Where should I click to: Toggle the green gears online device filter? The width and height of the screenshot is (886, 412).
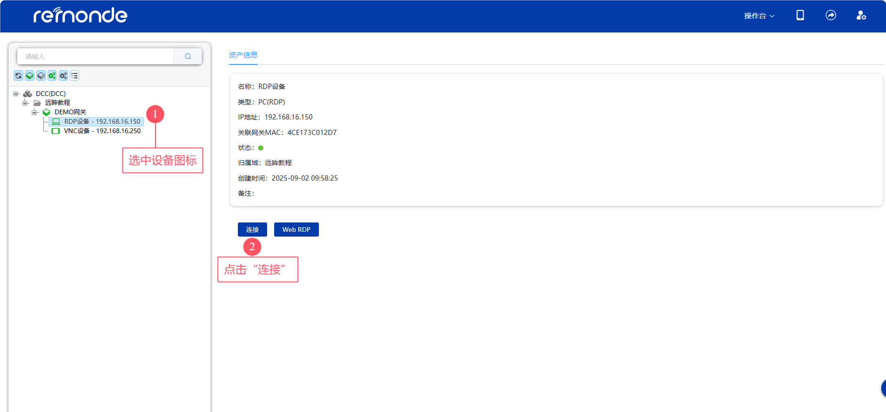point(52,76)
